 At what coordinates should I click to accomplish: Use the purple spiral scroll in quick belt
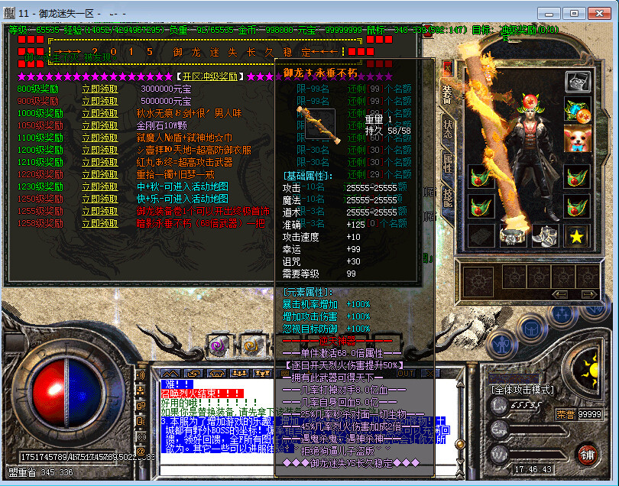click(219, 346)
